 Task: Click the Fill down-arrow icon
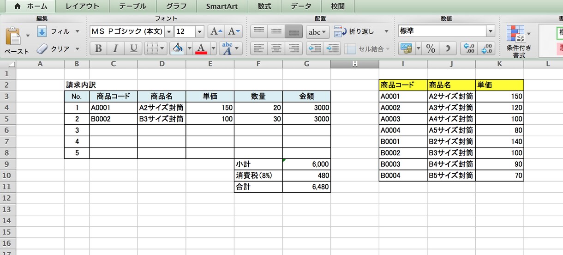pyautogui.click(x=42, y=31)
